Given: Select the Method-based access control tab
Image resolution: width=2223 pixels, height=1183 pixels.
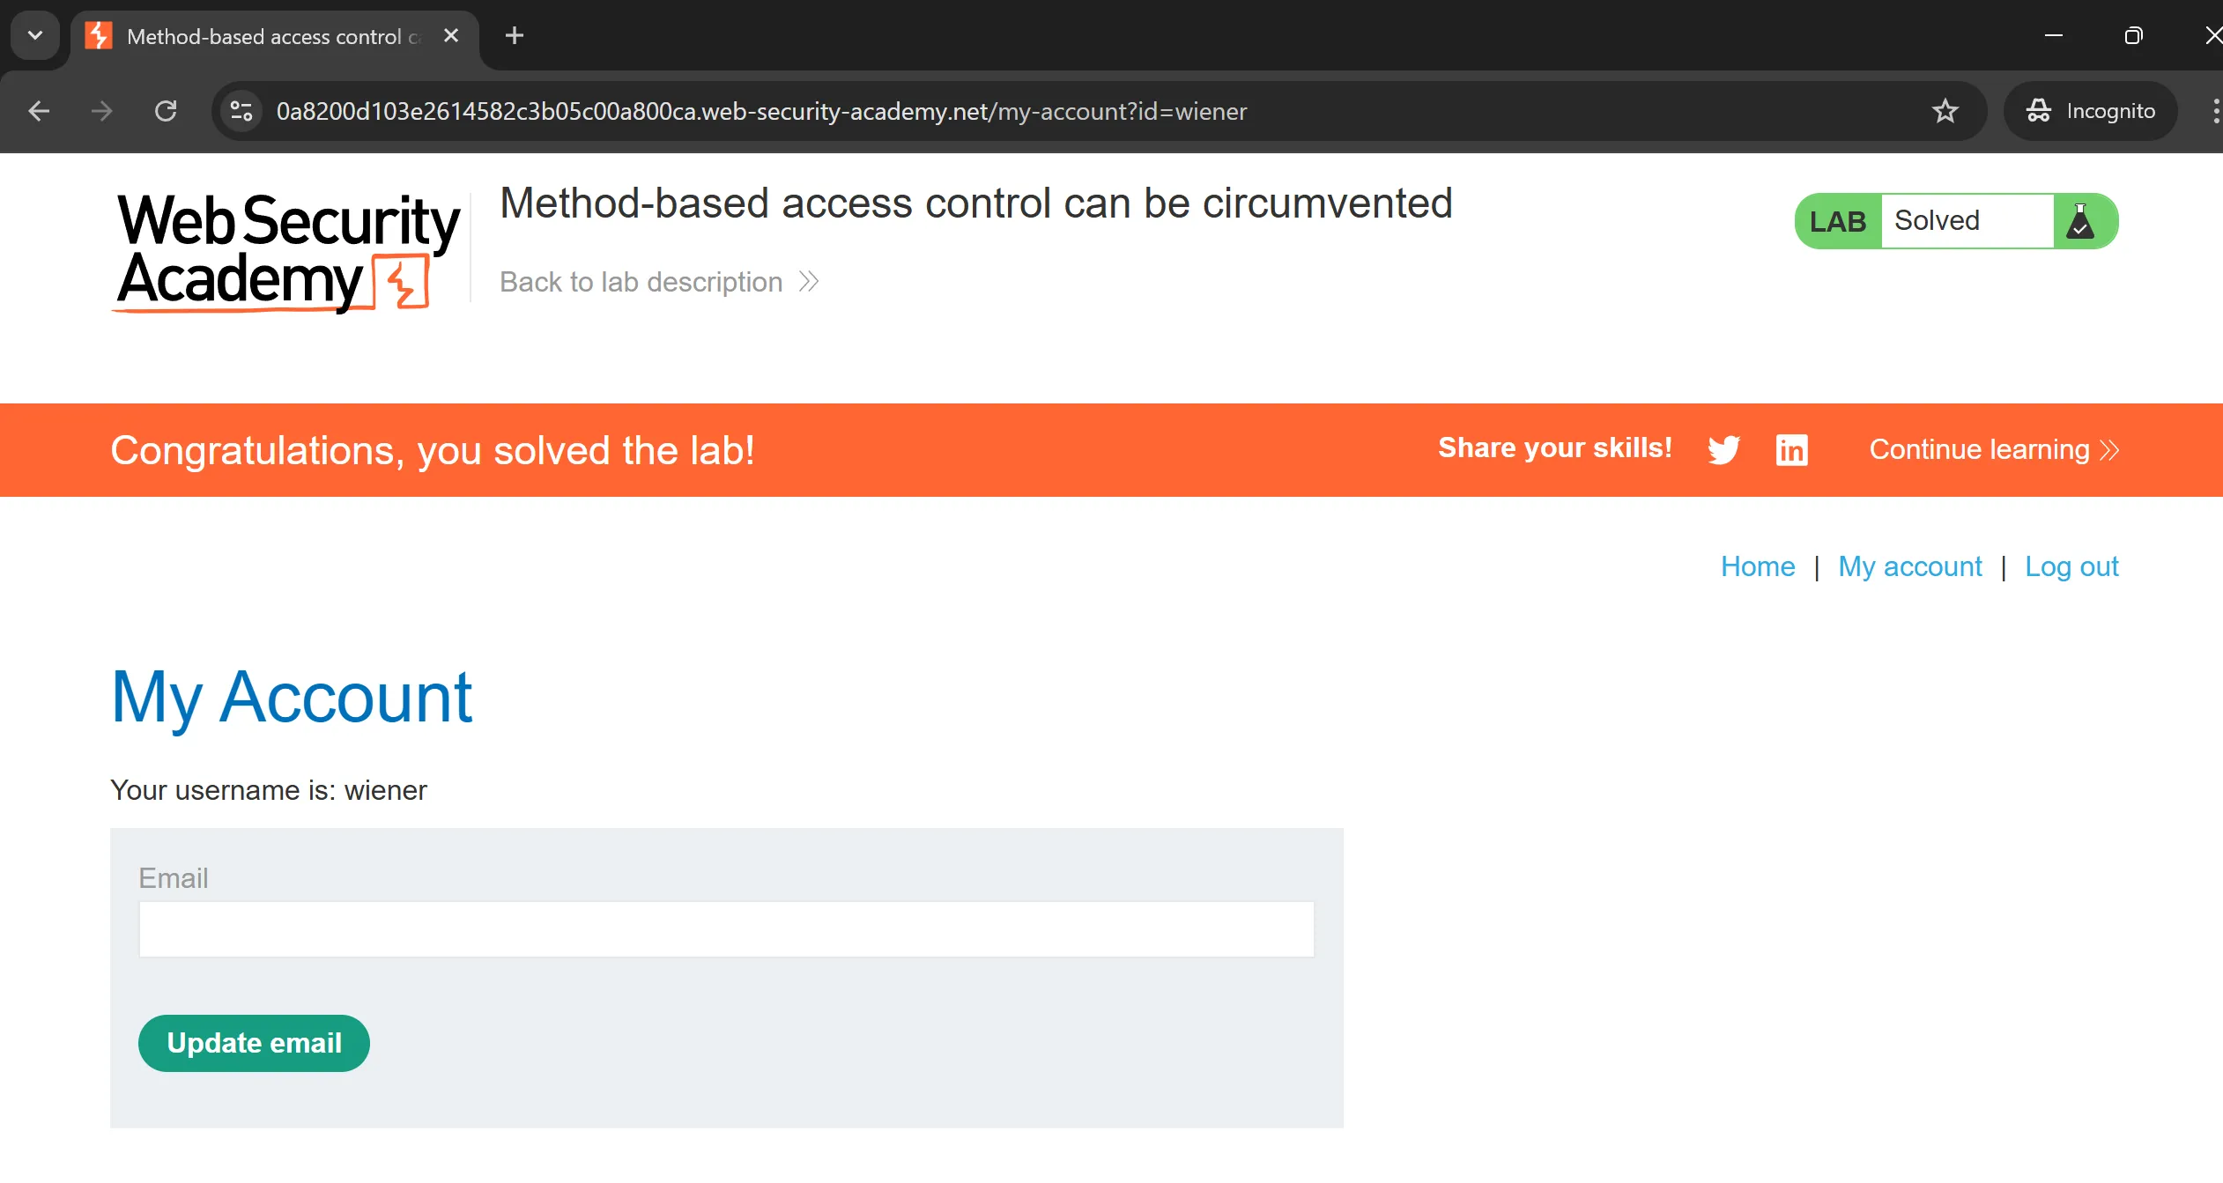Looking at the screenshot, I should 264,36.
